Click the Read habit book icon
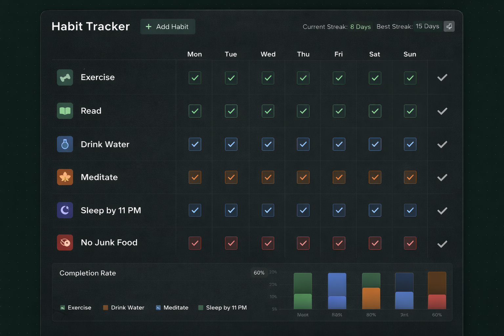This screenshot has height=336, width=504. pyautogui.click(x=65, y=111)
